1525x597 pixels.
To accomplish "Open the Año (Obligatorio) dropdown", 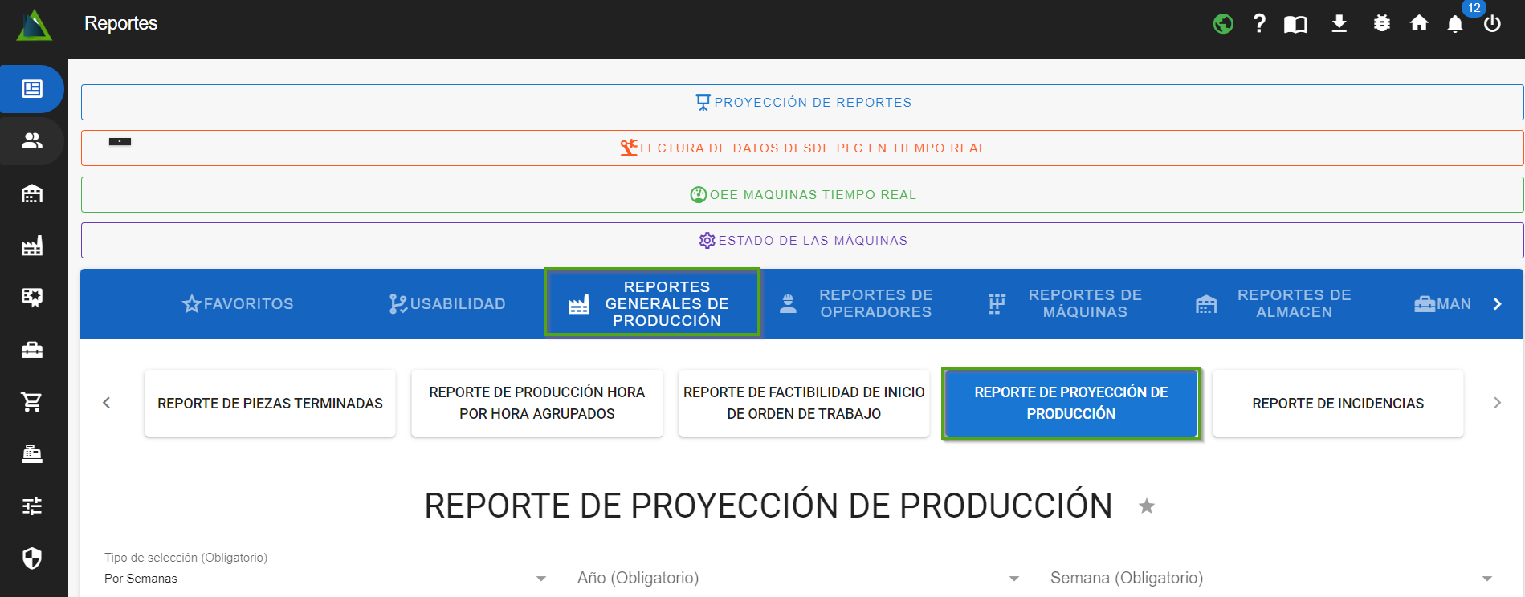I will click(x=800, y=578).
